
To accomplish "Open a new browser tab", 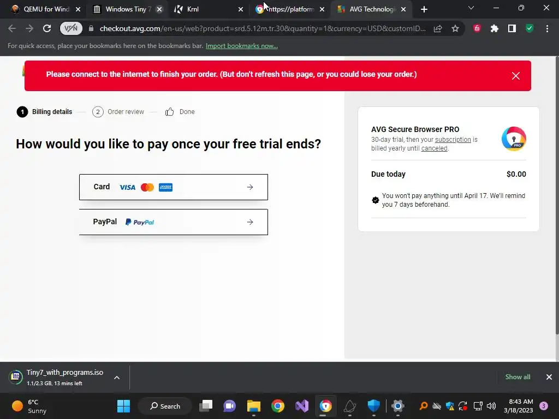I will pyautogui.click(x=424, y=9).
